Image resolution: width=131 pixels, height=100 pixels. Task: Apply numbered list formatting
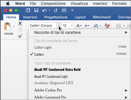click(x=129, y=26)
